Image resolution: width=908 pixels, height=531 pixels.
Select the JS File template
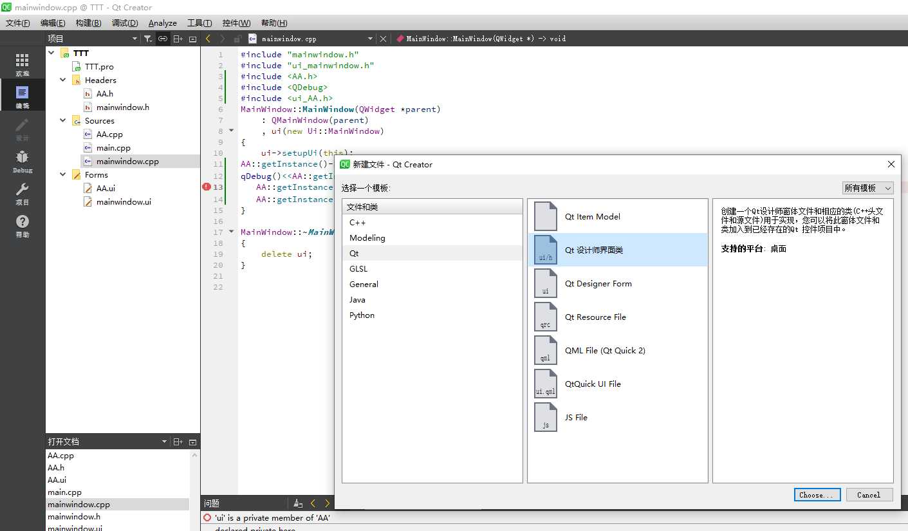coord(617,417)
